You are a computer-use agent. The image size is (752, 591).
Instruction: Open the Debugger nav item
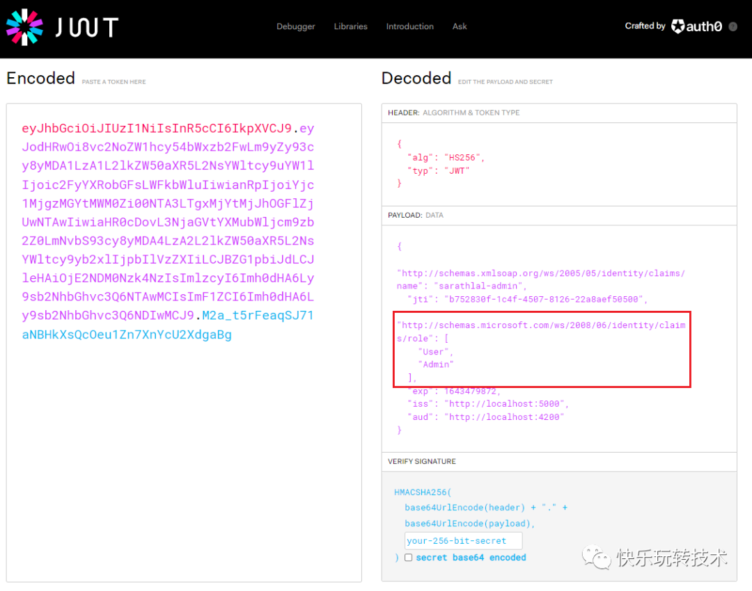click(x=295, y=26)
